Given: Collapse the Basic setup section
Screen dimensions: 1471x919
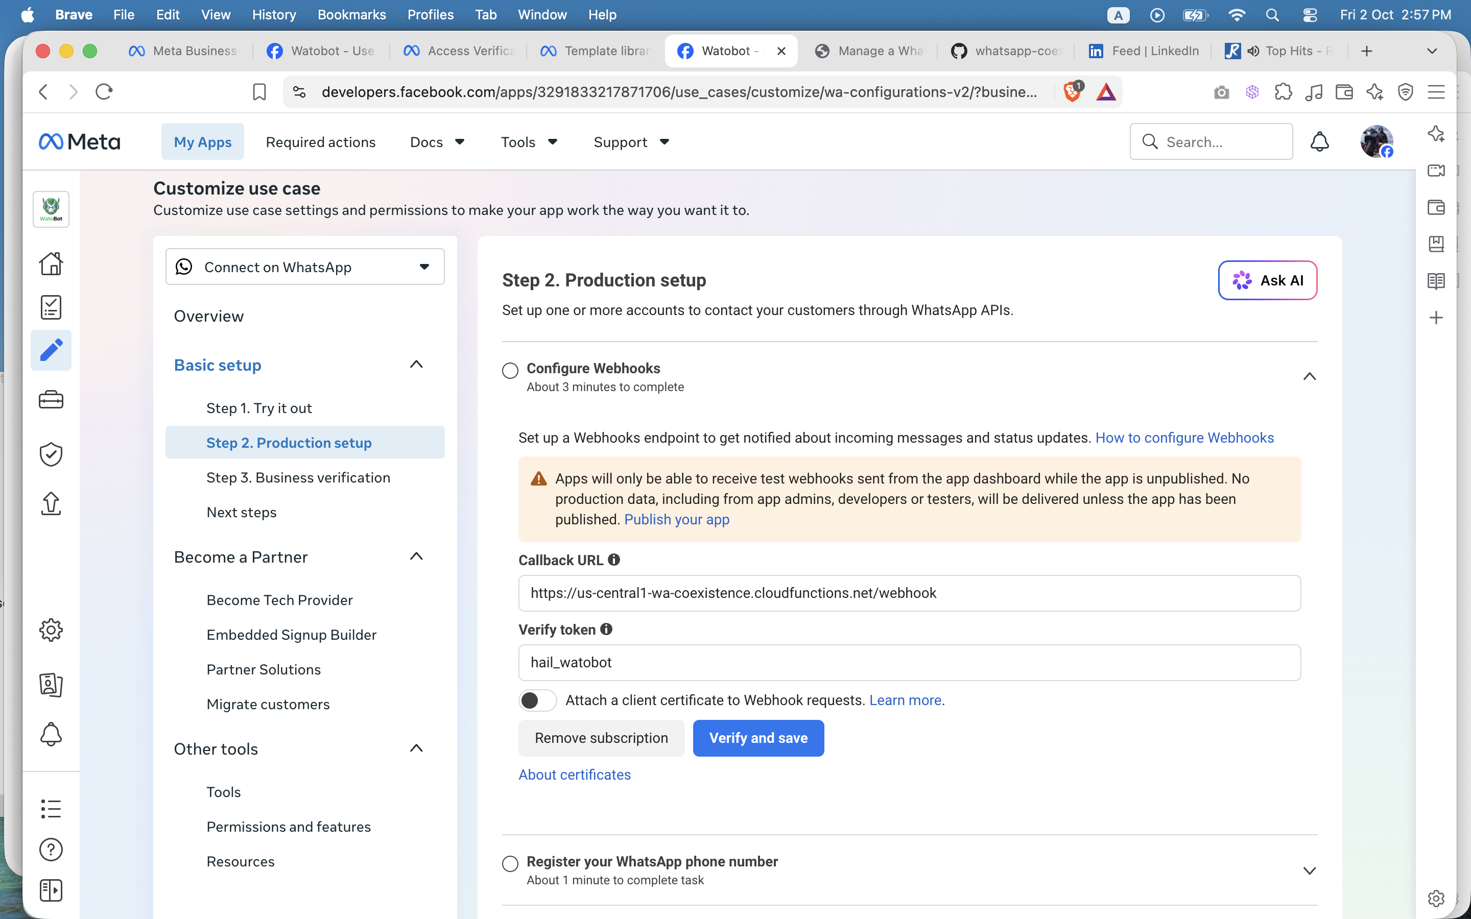Looking at the screenshot, I should [416, 365].
